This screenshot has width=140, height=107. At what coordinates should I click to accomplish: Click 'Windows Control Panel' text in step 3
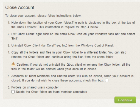[x=97, y=46]
